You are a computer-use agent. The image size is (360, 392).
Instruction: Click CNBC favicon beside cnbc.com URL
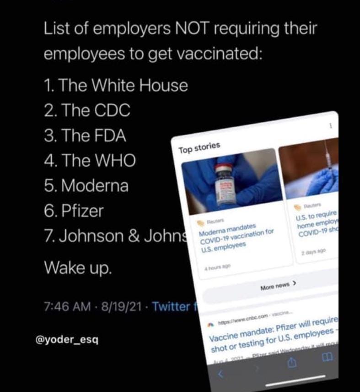click(x=211, y=325)
